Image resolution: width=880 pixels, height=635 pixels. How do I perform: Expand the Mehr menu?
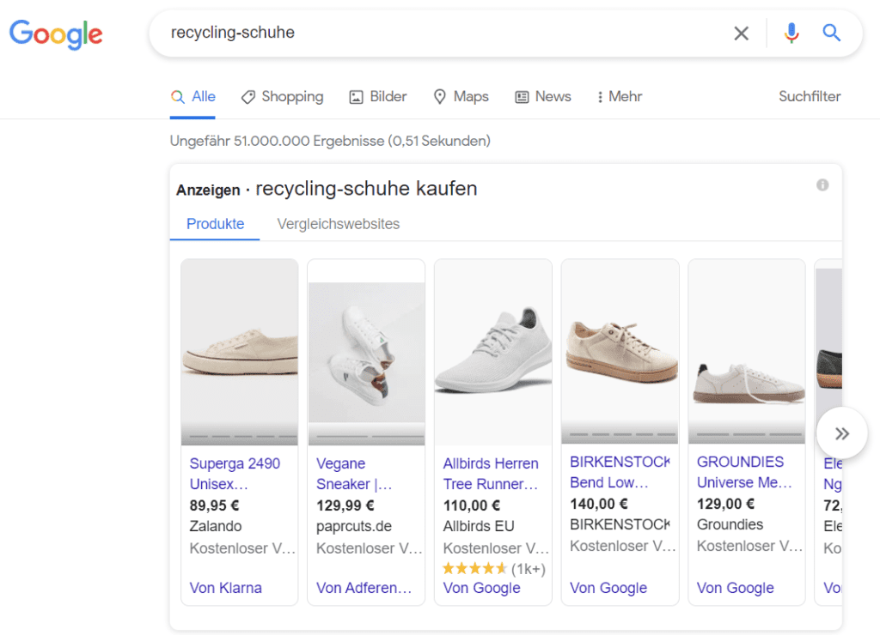pyautogui.click(x=619, y=96)
